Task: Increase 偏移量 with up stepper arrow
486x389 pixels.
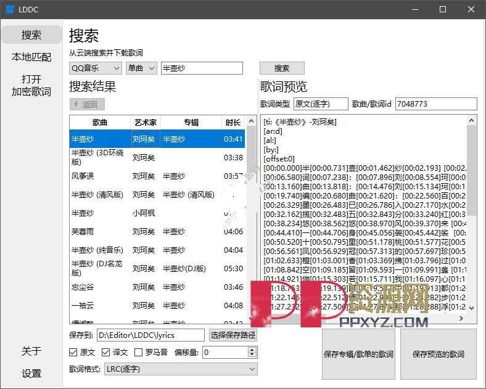Action: click(252, 350)
